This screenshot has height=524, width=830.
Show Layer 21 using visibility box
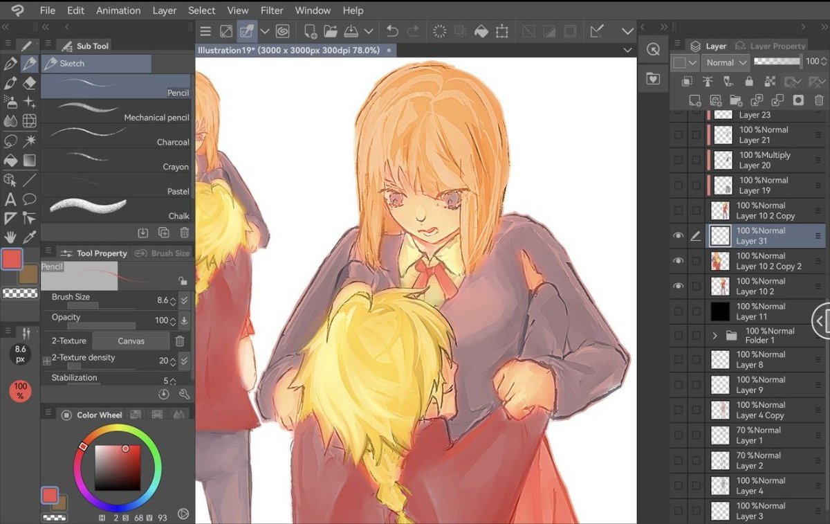point(679,135)
